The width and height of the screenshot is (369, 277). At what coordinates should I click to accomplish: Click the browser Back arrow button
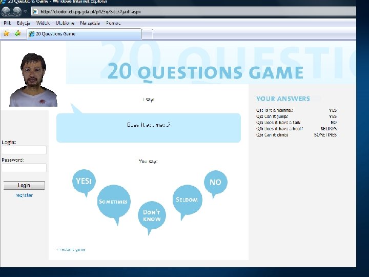(x=6, y=11)
